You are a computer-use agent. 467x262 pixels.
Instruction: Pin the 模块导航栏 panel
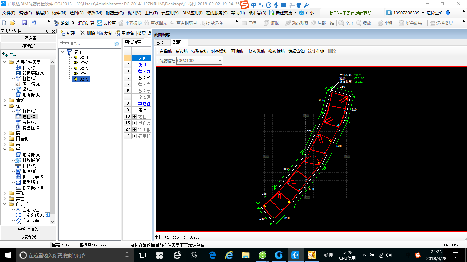coord(48,31)
